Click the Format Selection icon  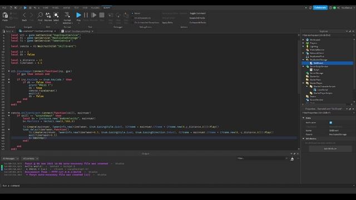67,15
